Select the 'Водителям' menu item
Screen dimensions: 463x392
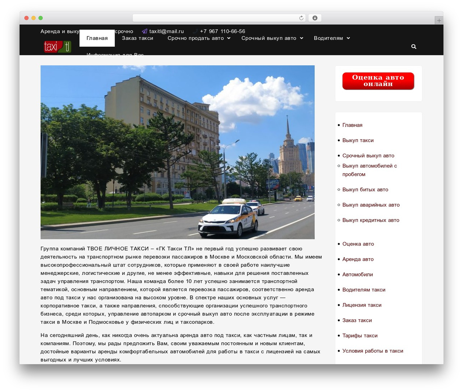328,38
